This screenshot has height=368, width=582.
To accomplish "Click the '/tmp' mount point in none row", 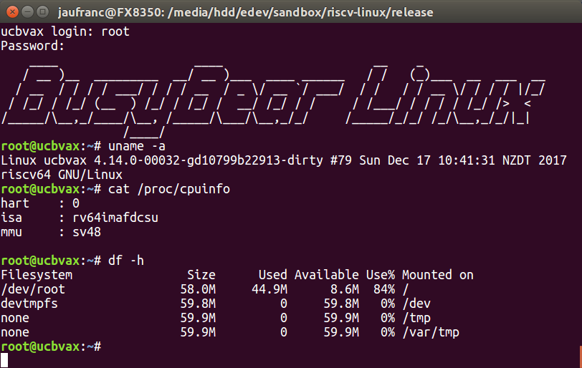I will (x=416, y=318).
